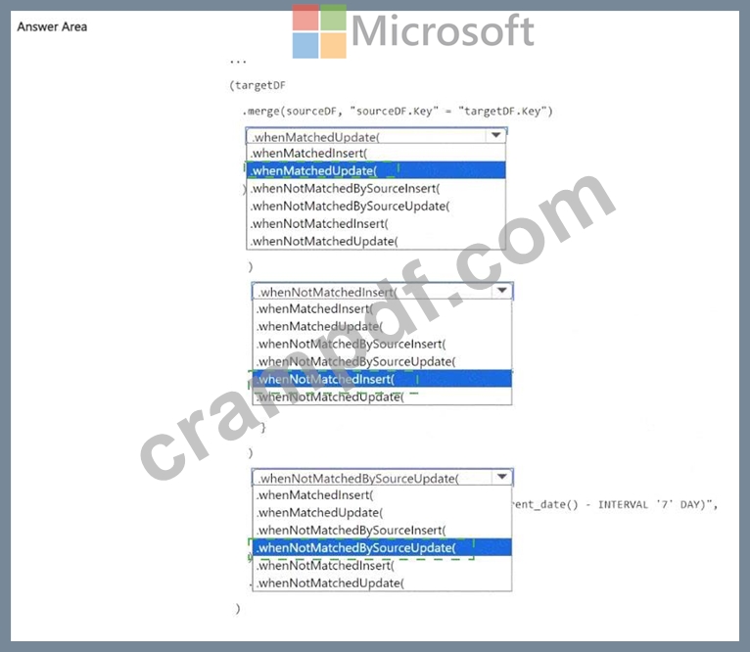The width and height of the screenshot is (750, 652).
Task: Pick .whenNotMatchedBySourceInsert( in the first list
Action: pos(376,188)
